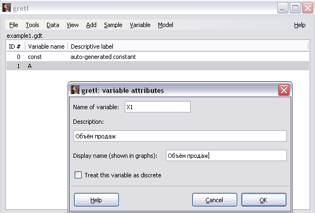Open the View menu

[x=72, y=25]
